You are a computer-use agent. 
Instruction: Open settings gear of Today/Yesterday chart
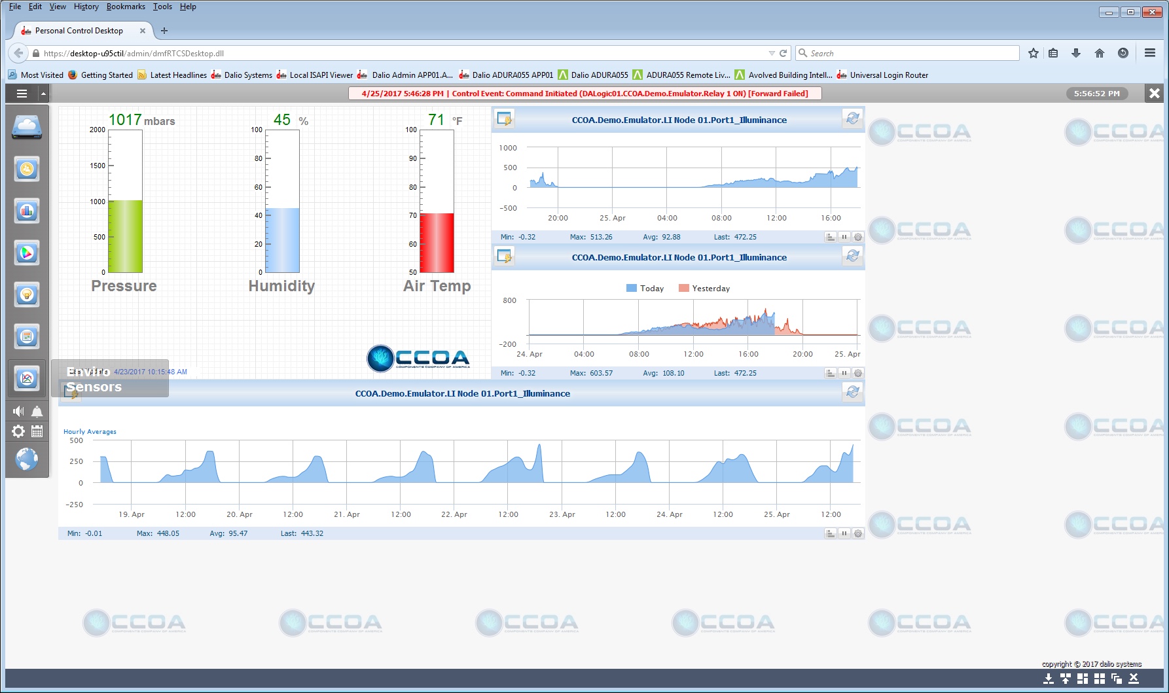click(x=858, y=373)
